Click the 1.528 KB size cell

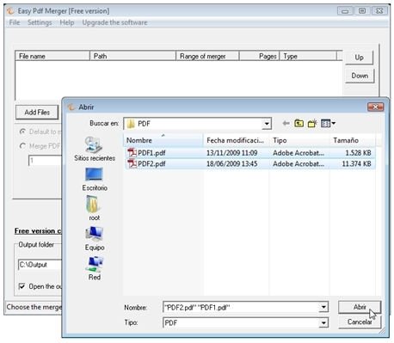click(x=358, y=153)
